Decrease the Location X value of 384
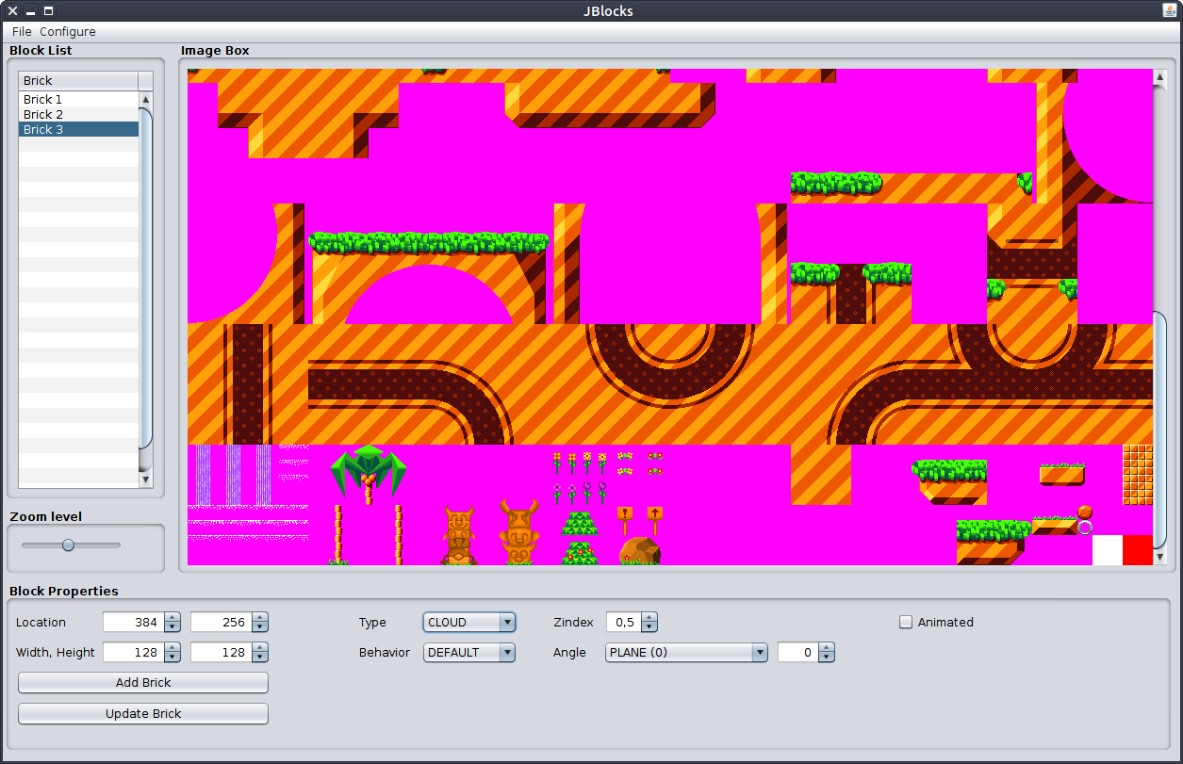Viewport: 1183px width, 764px height. (172, 627)
